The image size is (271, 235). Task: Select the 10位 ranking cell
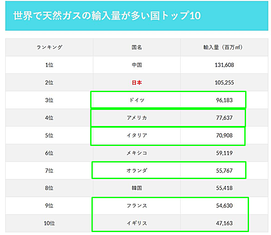[49, 223]
